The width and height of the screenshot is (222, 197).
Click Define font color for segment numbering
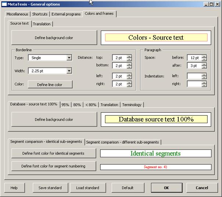pyautogui.click(x=54, y=166)
